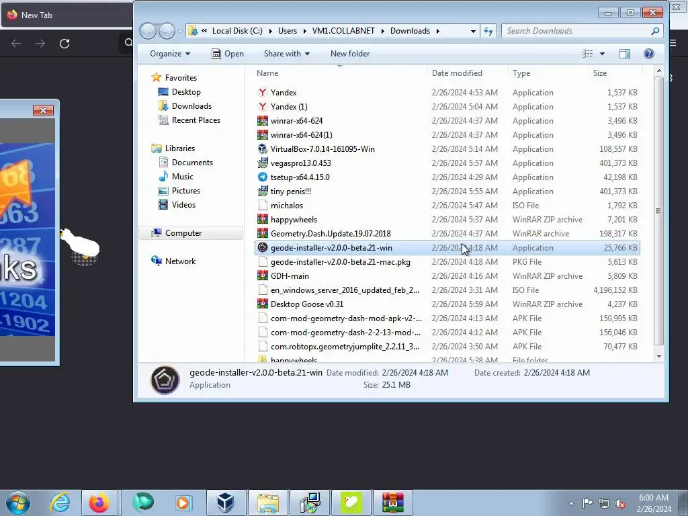This screenshot has width=688, height=516.
Task: Go back in Explorer
Action: [x=148, y=31]
